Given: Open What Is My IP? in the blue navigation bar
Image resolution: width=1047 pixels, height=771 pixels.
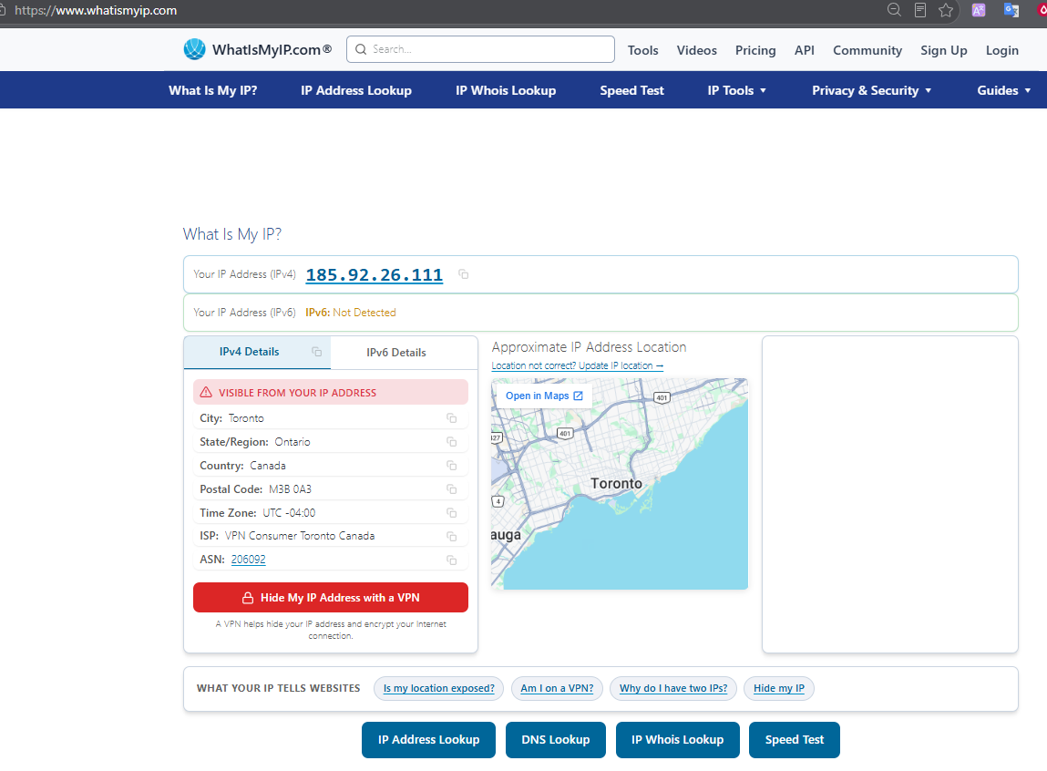Looking at the screenshot, I should pos(213,90).
